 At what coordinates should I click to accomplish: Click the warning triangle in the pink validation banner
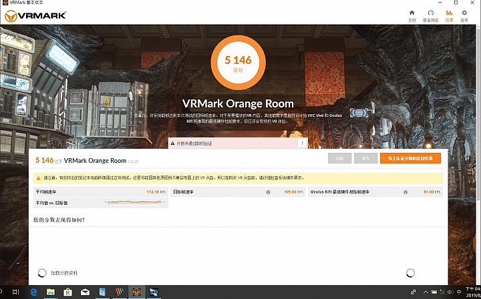click(172, 143)
